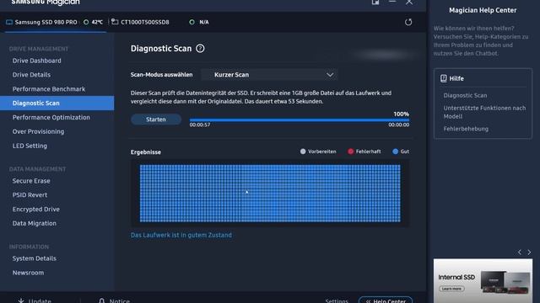
Task: Open Diagnostic Scan help question-mark icon
Action: click(x=200, y=49)
